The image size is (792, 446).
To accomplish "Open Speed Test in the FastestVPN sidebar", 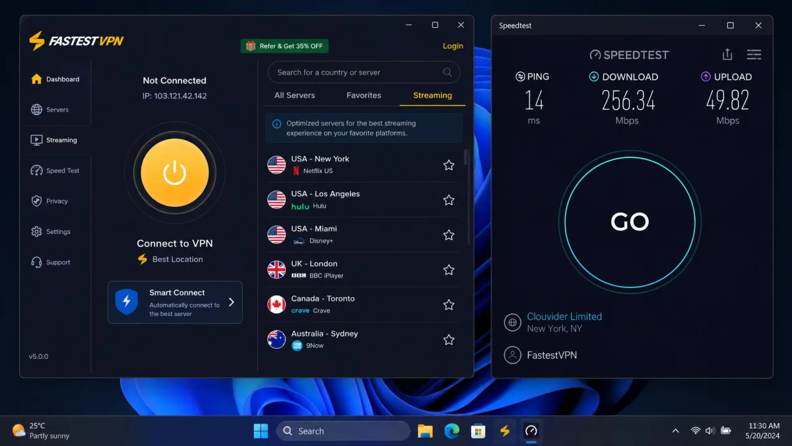I will click(x=55, y=170).
